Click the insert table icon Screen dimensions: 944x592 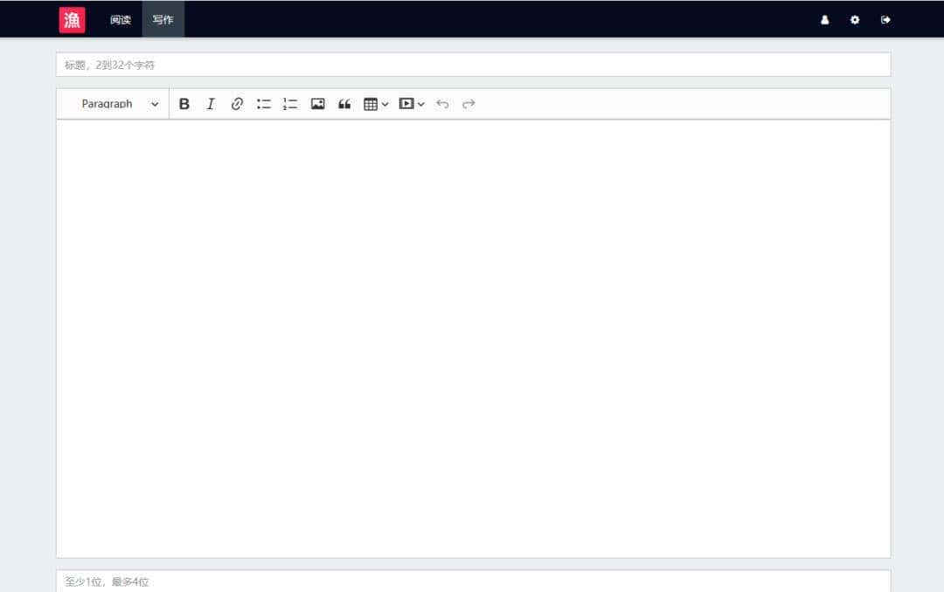click(371, 104)
